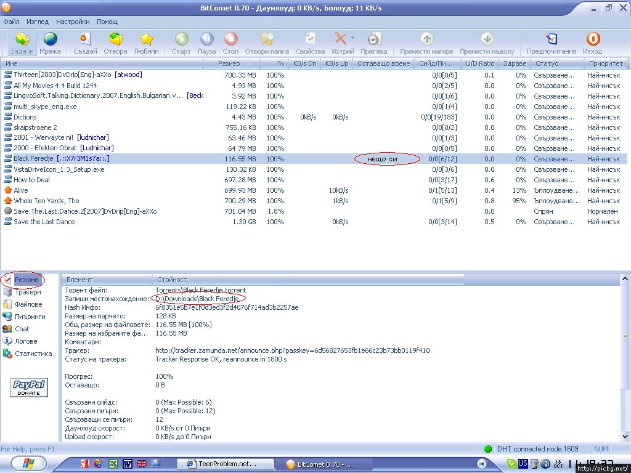The width and height of the screenshot is (631, 473).
Task: Click the Мрежа globe icon
Action: [x=51, y=39]
